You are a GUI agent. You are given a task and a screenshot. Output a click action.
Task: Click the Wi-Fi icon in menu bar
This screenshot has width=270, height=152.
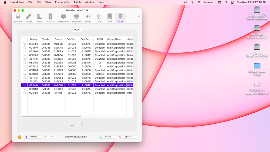tap(199, 2)
